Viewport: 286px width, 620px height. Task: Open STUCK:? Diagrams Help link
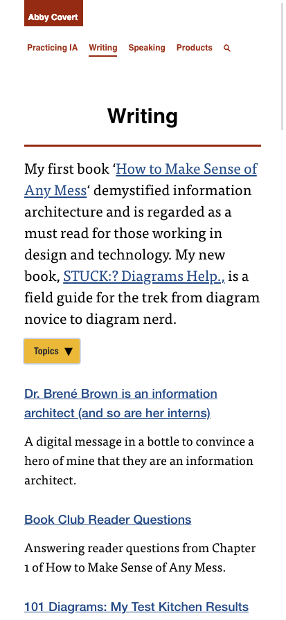[x=144, y=276]
